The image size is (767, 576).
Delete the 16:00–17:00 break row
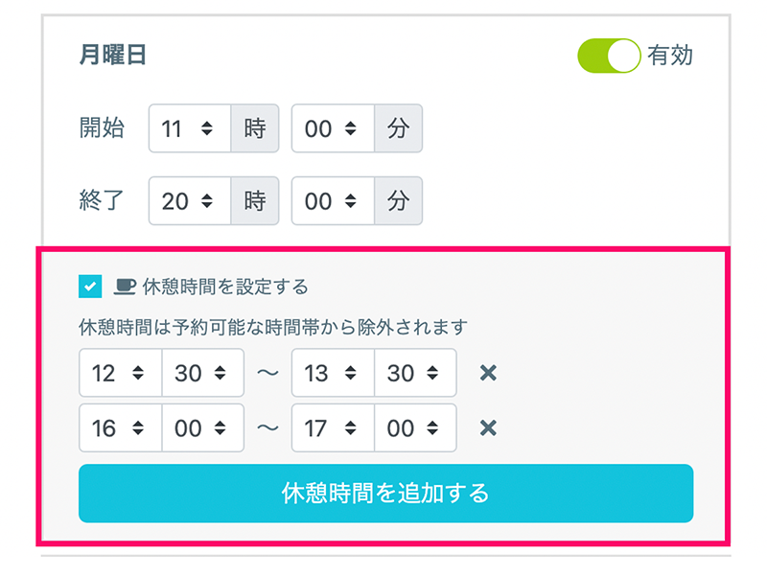coord(488,427)
